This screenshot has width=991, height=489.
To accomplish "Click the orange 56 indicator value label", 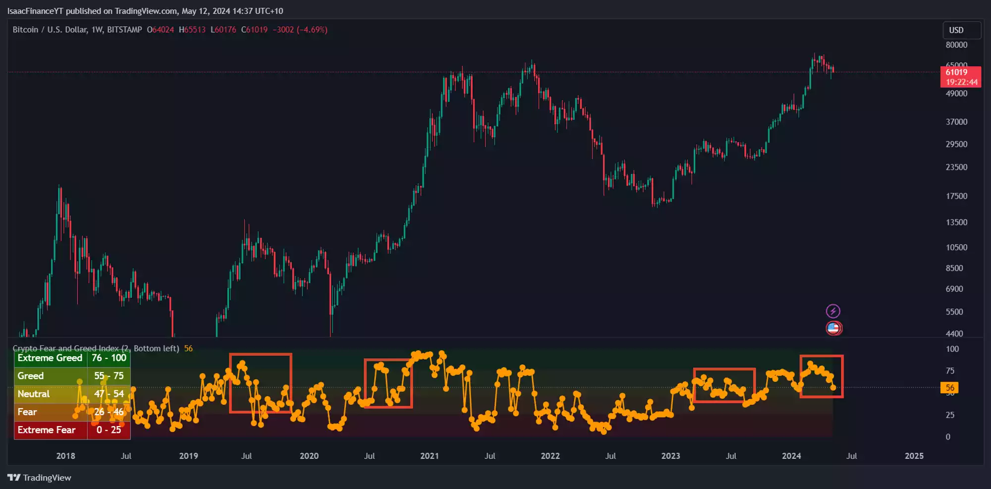I will coord(949,388).
